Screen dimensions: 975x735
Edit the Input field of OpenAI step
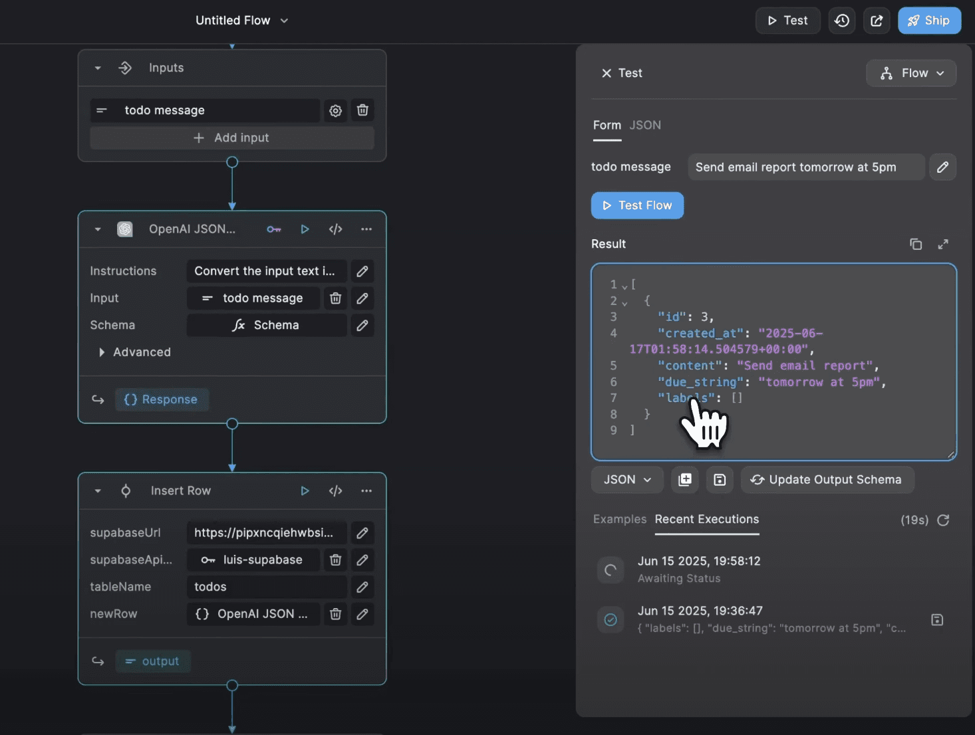tap(362, 298)
